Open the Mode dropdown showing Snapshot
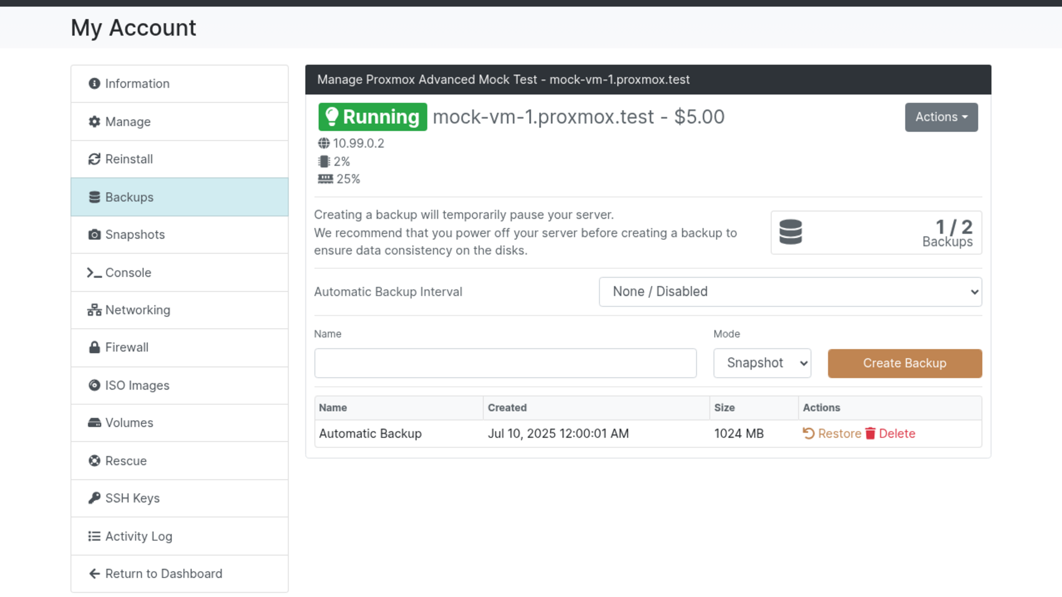 tap(762, 363)
